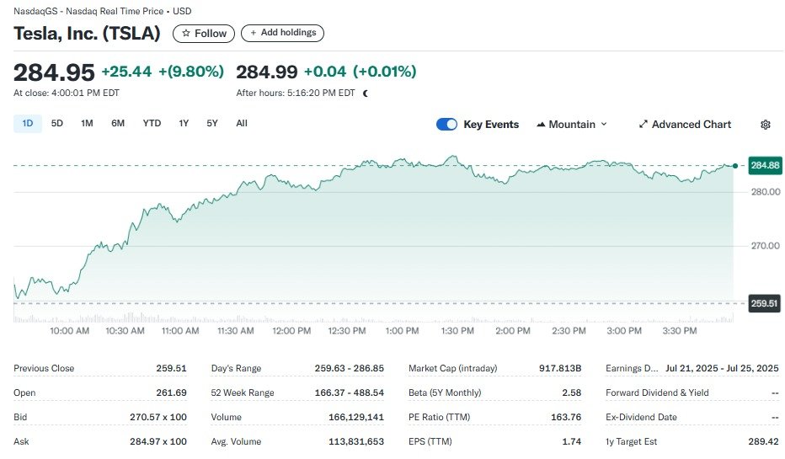Open chart settings gear icon
Viewport: 785px width, 459px height.
[x=766, y=125]
